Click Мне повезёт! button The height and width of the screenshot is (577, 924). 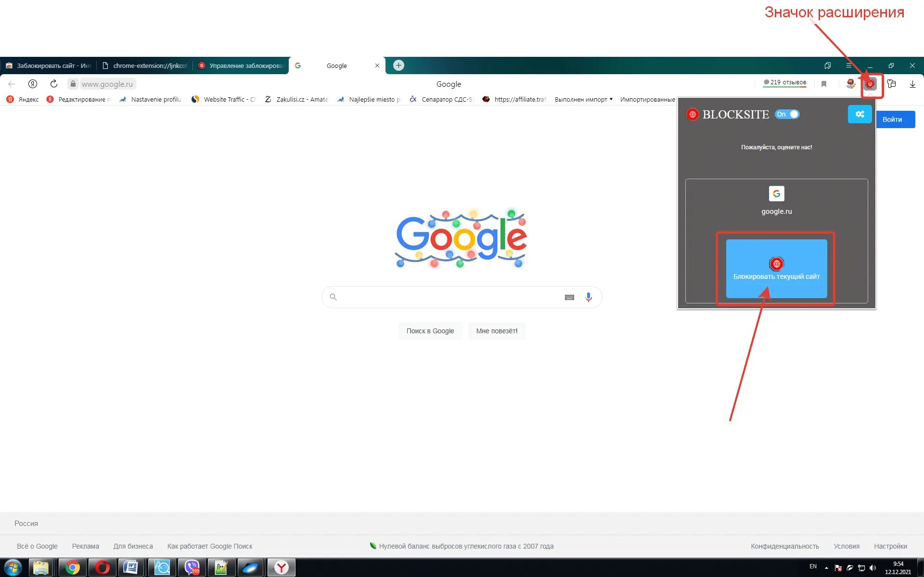tap(497, 331)
